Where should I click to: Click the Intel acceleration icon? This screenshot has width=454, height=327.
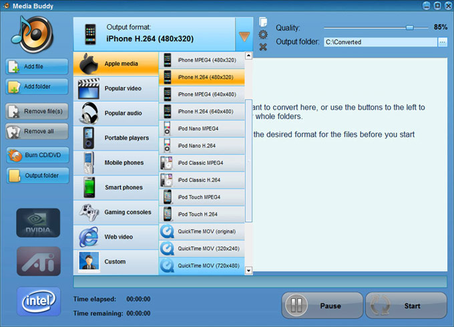coord(39,302)
